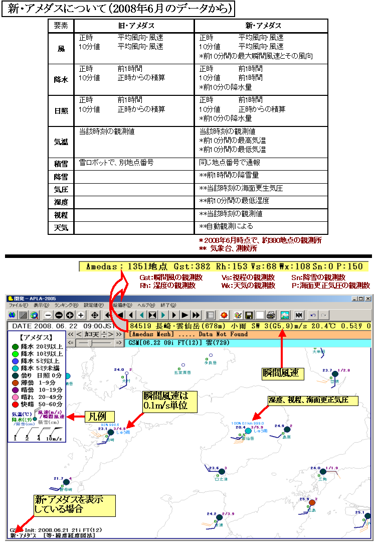Open the list table icon
Image resolution: width=377 pixels, height=545 pixels.
pos(210,315)
